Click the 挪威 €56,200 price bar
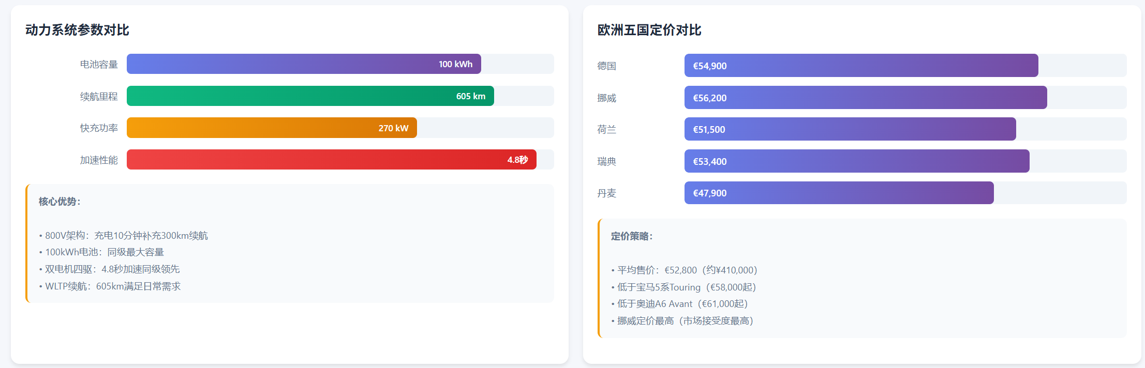The height and width of the screenshot is (368, 1145). tap(865, 98)
